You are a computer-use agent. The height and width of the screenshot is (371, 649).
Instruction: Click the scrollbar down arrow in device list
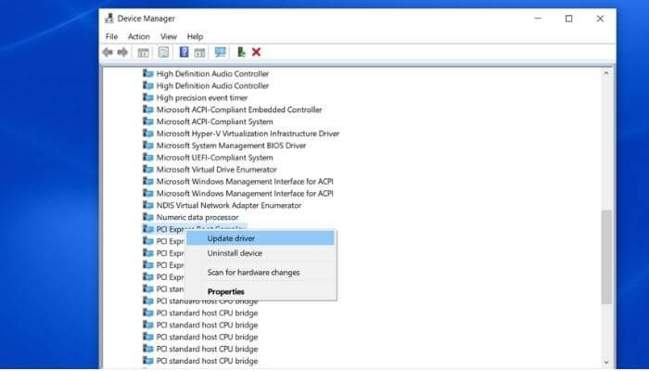606,363
